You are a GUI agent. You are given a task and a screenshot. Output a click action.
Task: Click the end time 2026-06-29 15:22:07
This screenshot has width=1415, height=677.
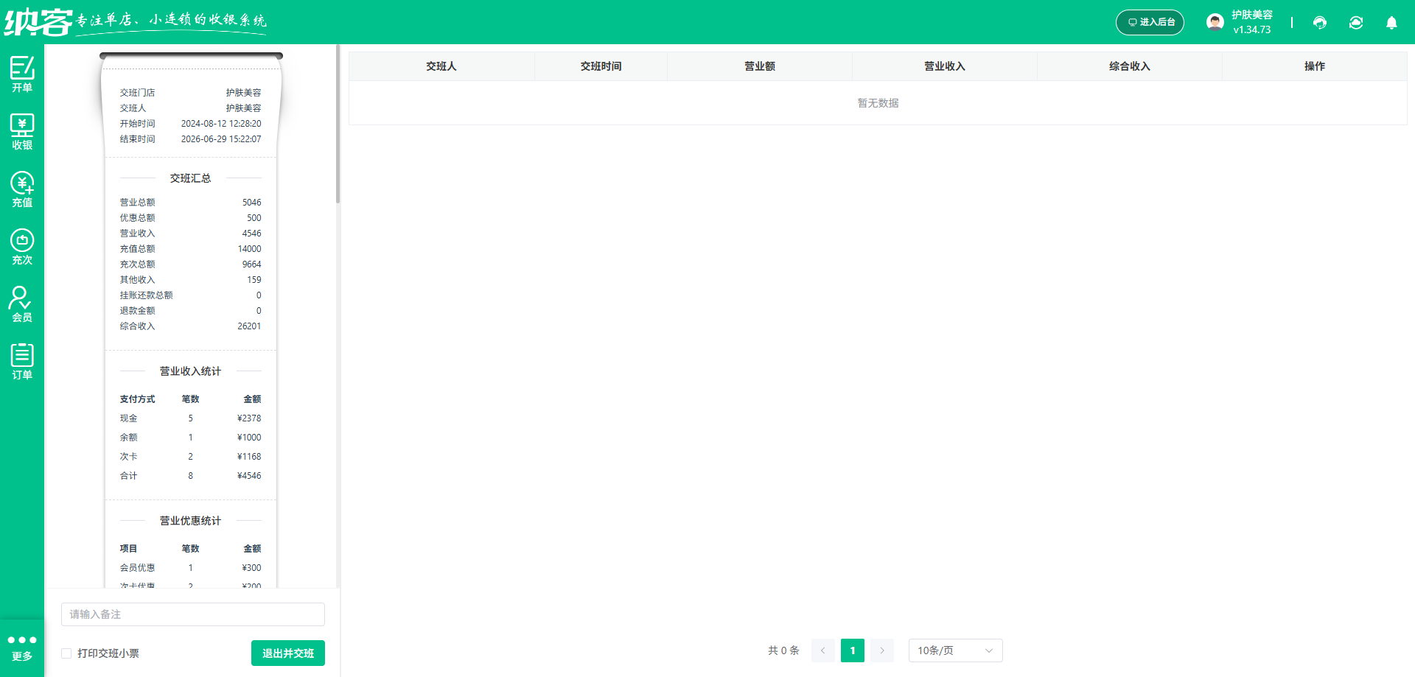221,139
